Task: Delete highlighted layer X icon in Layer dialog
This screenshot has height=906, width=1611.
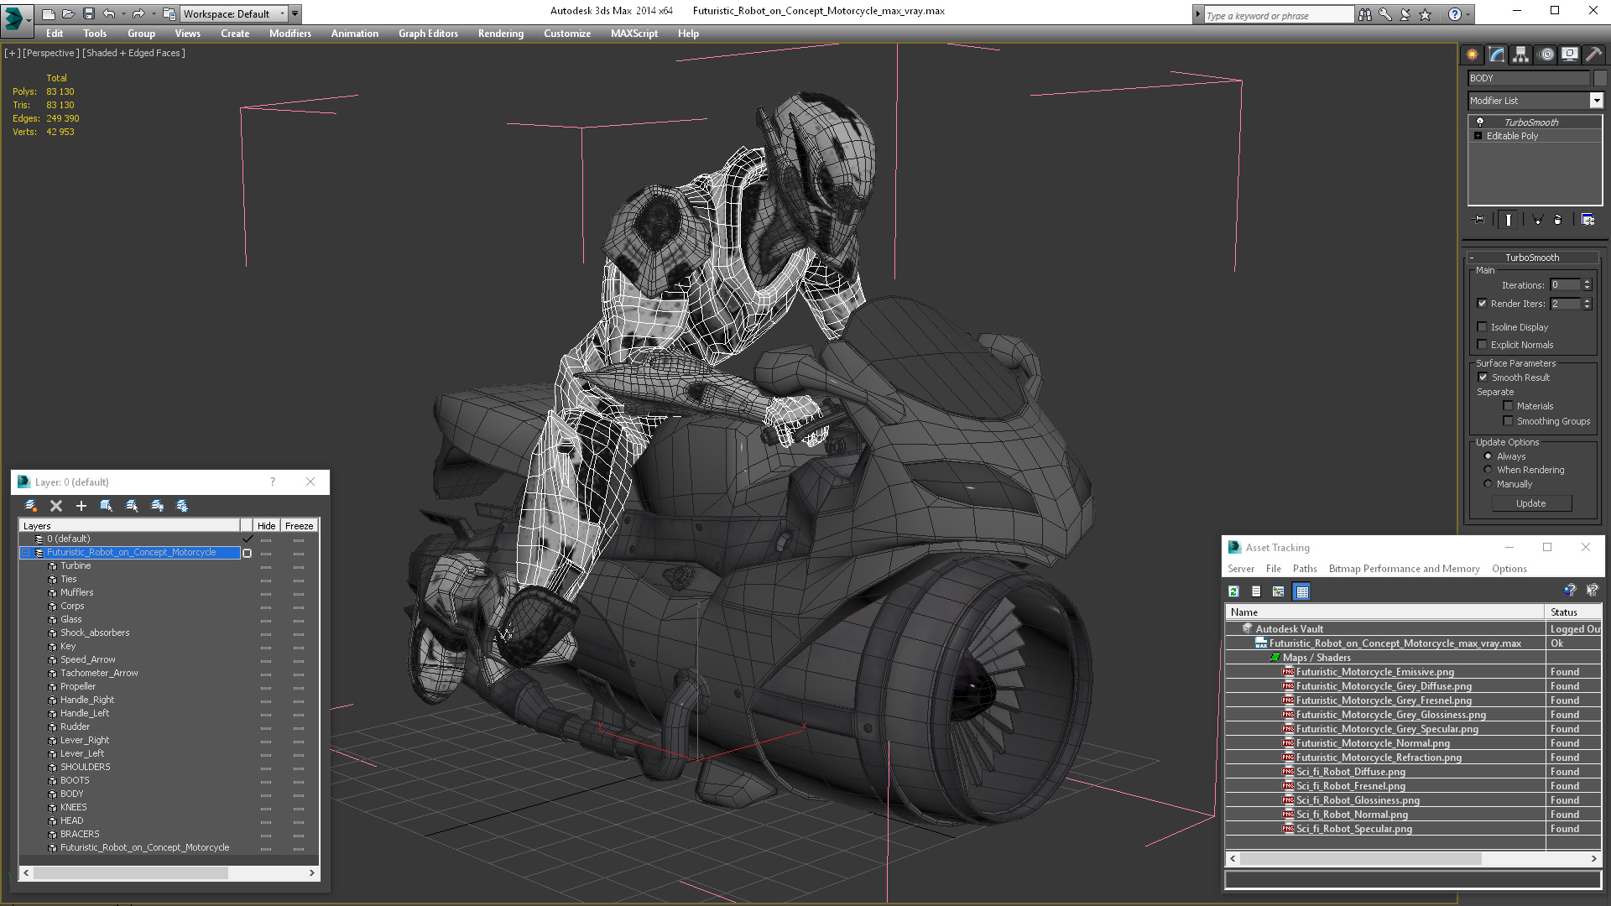Action: 56,506
